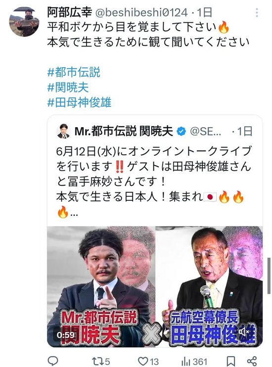
Task: Click the @beshibeshi0124 handle
Action: 141,12
